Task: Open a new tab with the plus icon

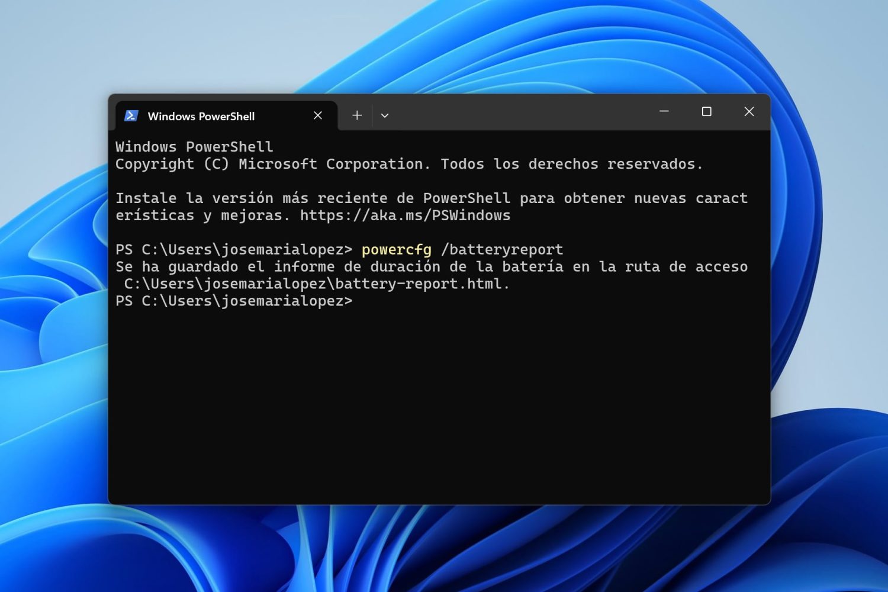Action: 357,115
